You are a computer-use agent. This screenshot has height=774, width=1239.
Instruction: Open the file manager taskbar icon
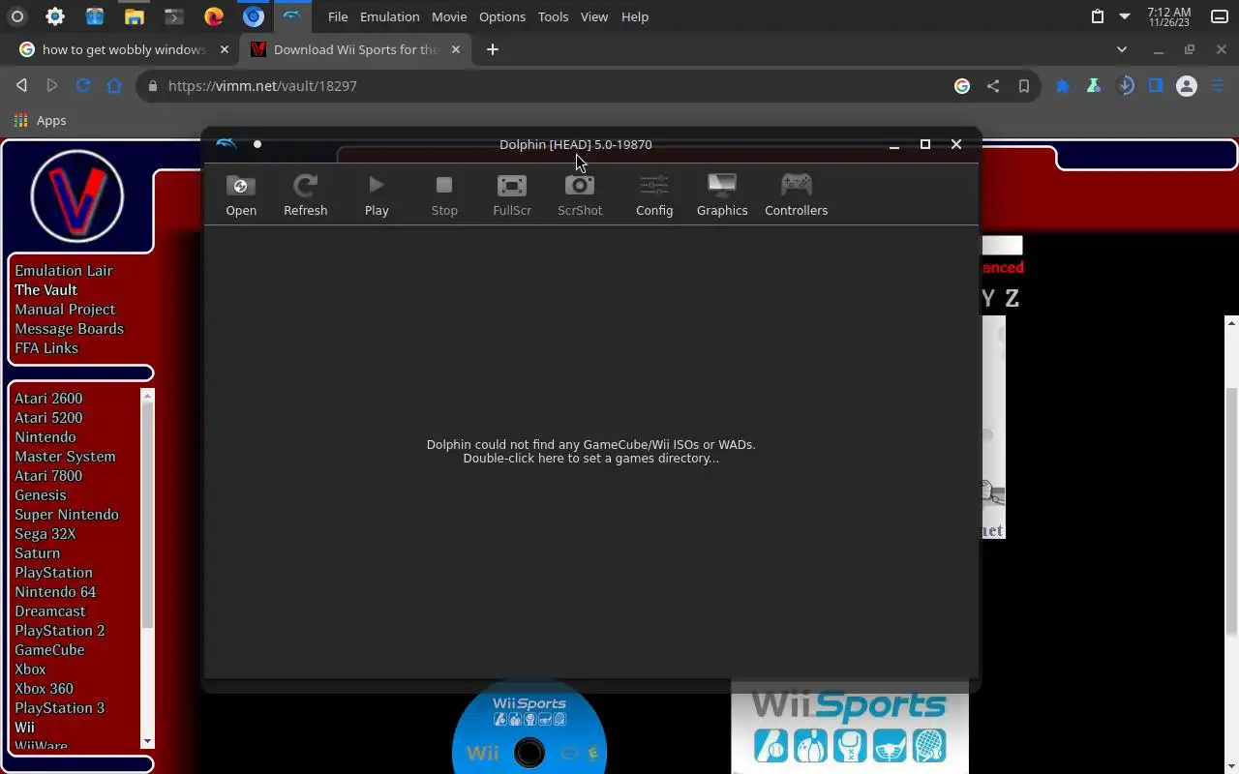(x=134, y=16)
